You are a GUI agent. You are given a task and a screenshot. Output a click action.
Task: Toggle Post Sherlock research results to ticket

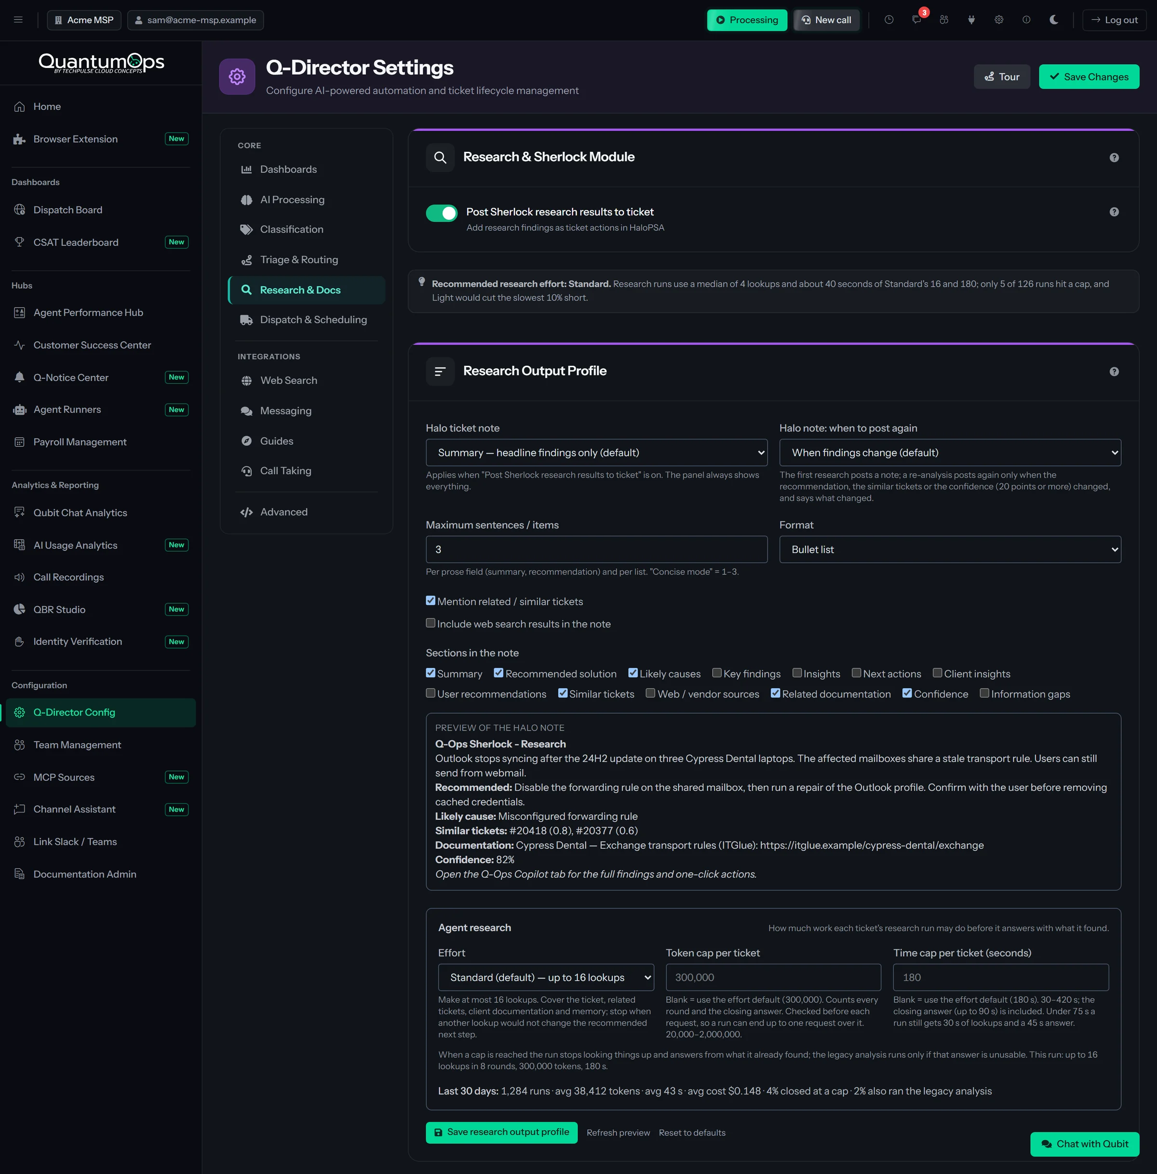point(441,213)
